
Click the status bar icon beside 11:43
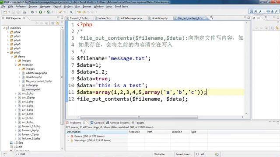[217, 154]
